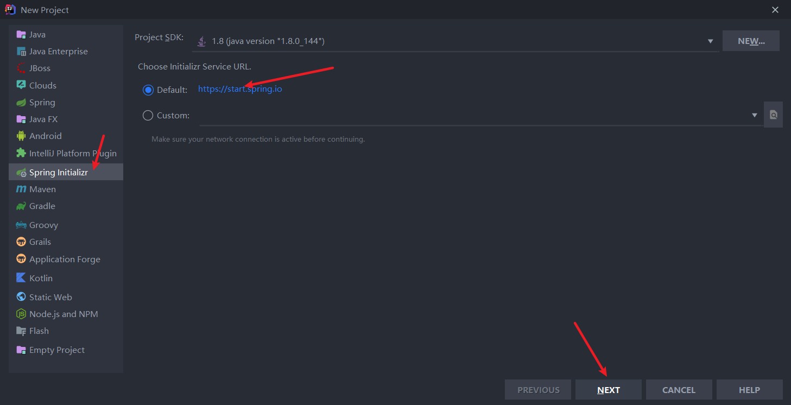Click the JBoss icon in the sidebar
Viewport: 791px width, 405px height.
pyautogui.click(x=21, y=68)
